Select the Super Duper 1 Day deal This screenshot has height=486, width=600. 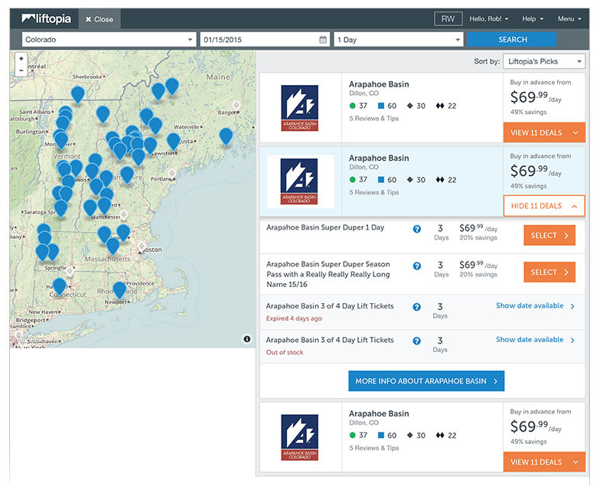click(549, 236)
